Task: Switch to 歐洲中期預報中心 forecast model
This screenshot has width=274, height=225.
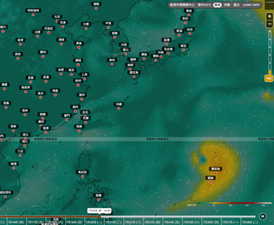Action: coord(182,5)
